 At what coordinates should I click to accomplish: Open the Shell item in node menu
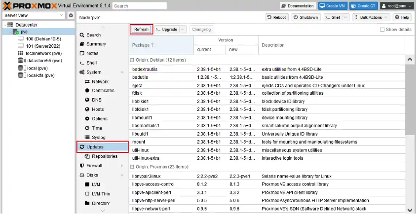(103, 63)
